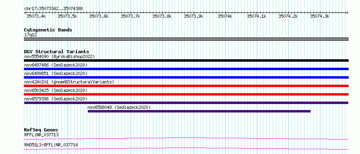360x154 pixels.
Task: Click the nsv5554090 black variant bar
Action: [x=186, y=60]
